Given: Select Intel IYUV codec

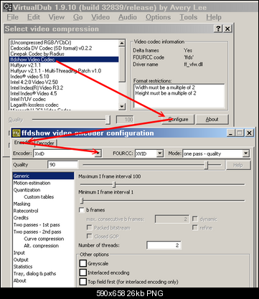Looking at the screenshot, I should coord(64,99).
